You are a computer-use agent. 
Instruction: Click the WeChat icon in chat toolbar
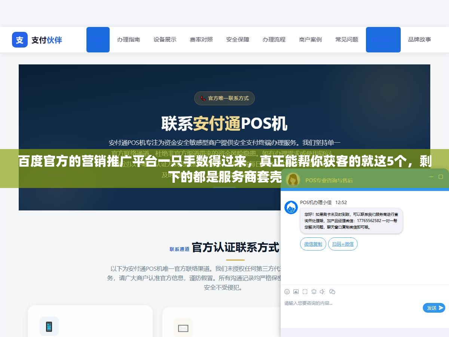(332, 291)
